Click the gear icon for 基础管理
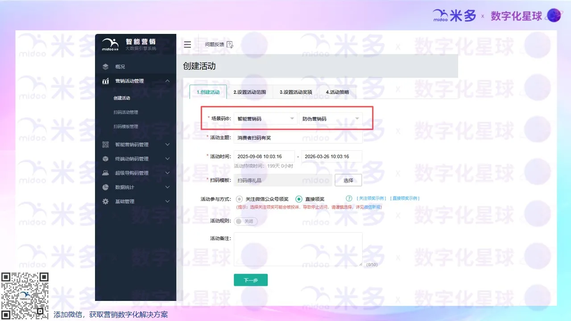 point(105,201)
